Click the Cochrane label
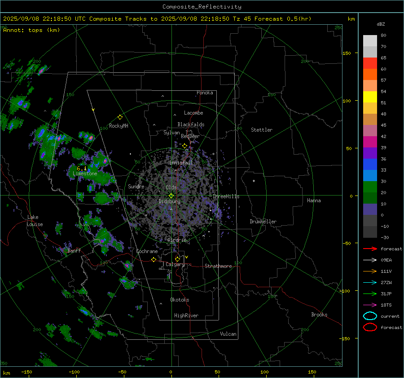 click(147, 251)
